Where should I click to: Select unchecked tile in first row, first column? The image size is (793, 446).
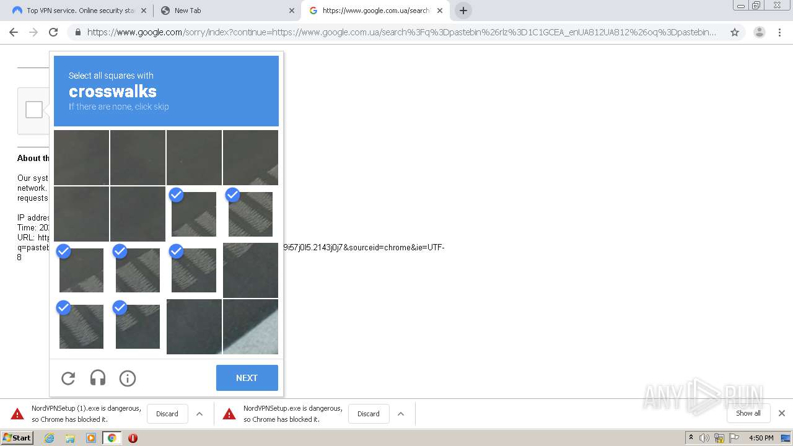(x=81, y=157)
